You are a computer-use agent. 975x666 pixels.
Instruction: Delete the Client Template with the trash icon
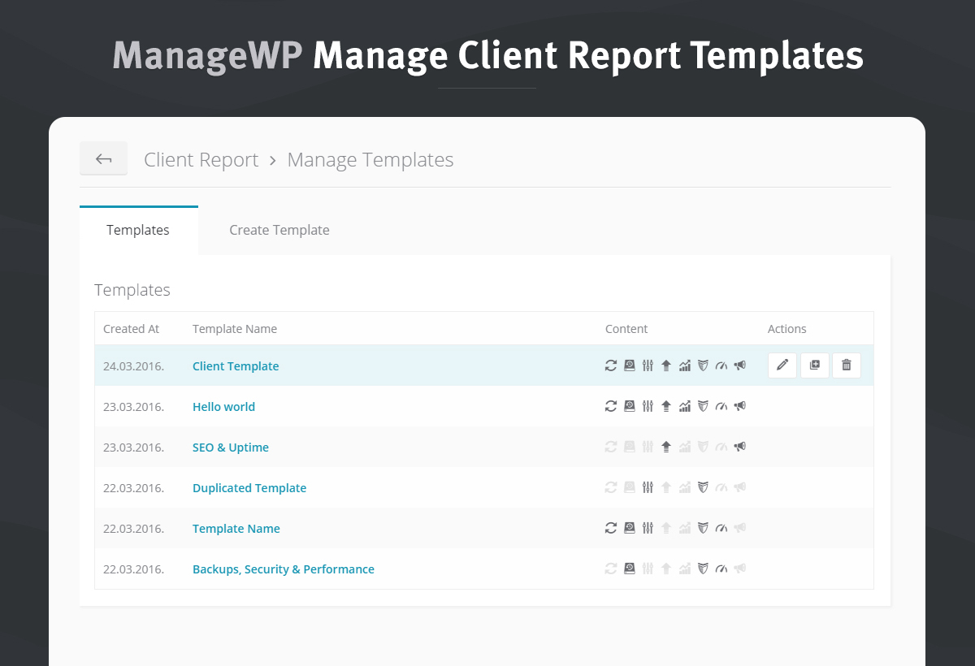point(847,365)
